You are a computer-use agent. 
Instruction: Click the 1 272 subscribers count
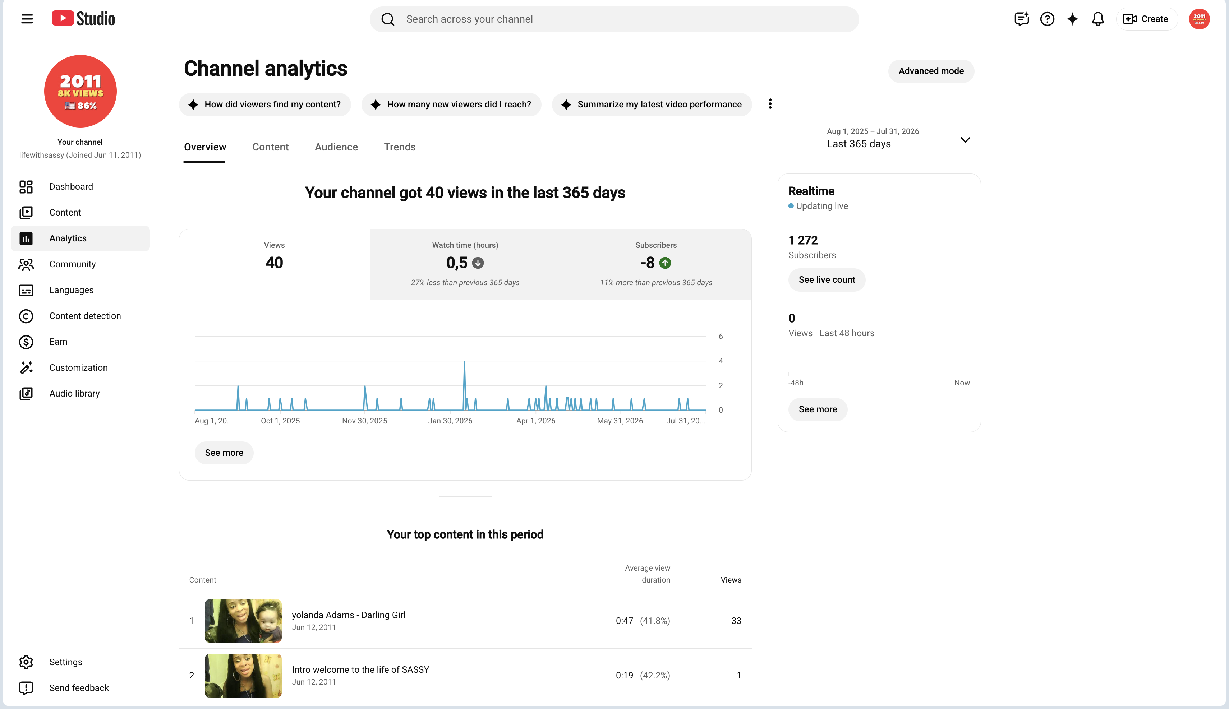803,240
